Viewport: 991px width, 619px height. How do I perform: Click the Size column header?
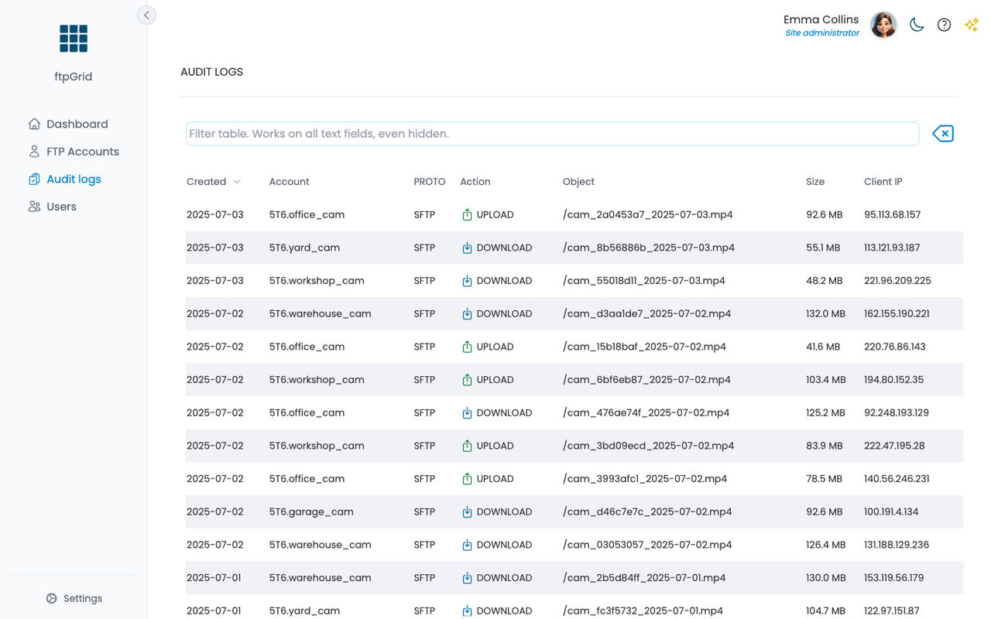point(815,182)
